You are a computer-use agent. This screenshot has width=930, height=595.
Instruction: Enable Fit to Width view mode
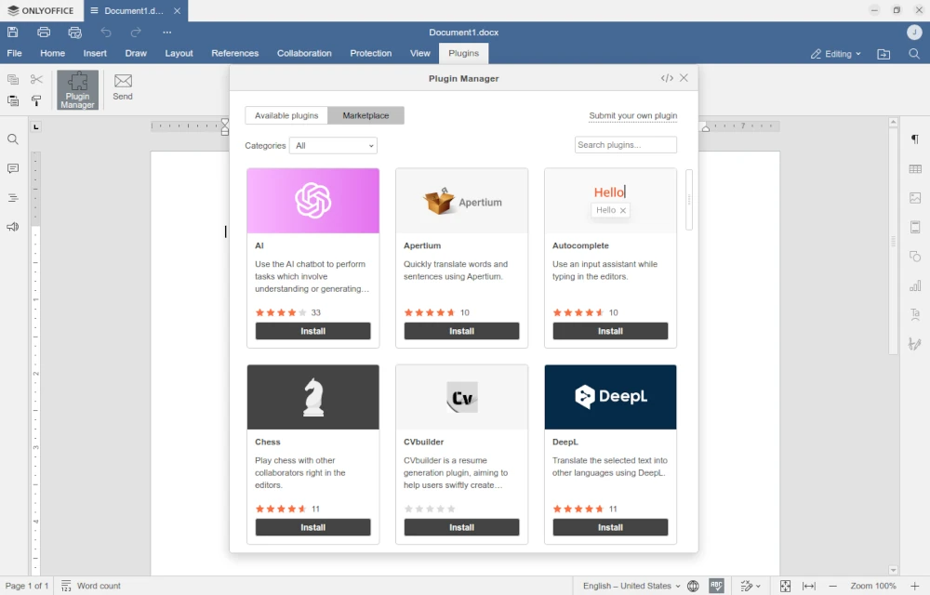tap(808, 586)
